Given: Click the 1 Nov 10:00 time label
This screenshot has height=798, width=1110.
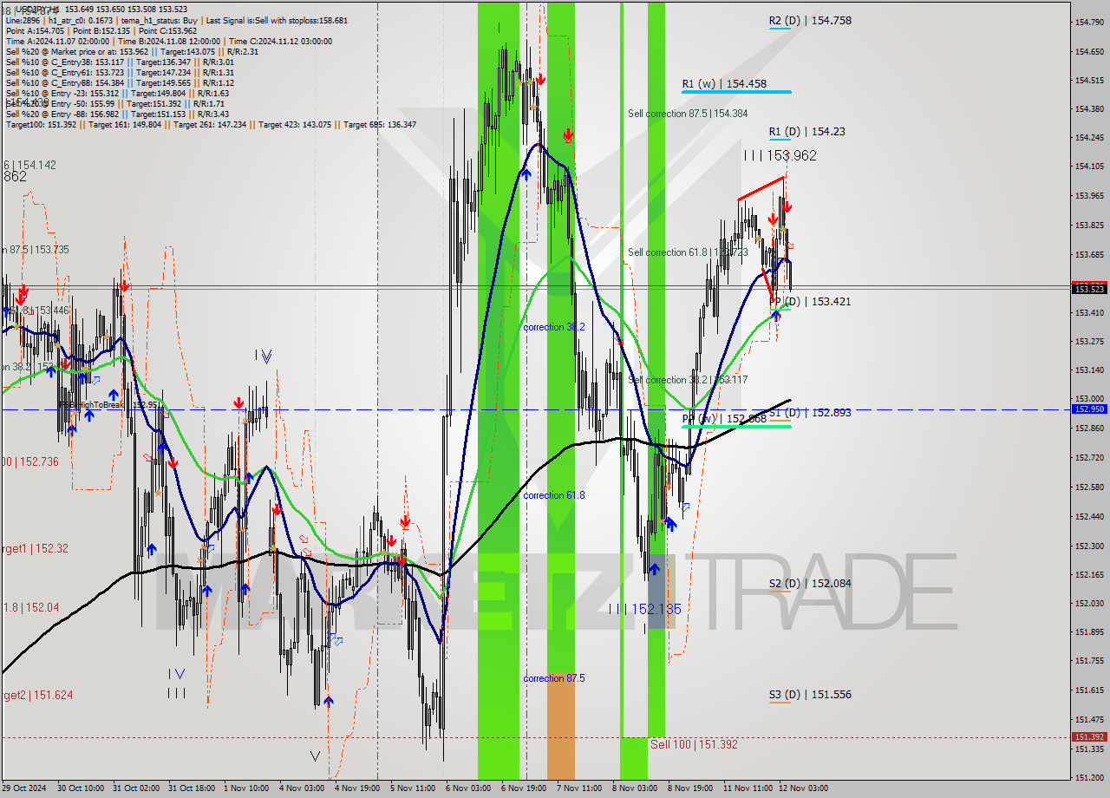Looking at the screenshot, I should point(245,788).
